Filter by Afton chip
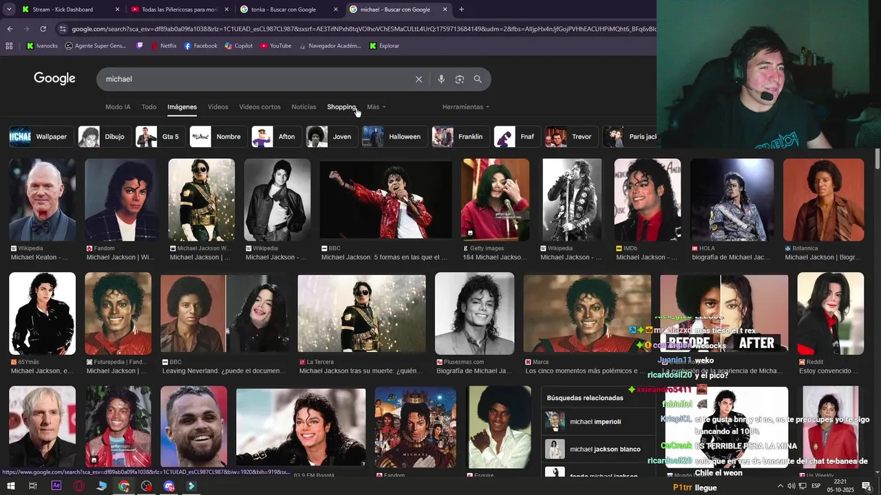Screen dimensions: 881x495 (x=275, y=137)
